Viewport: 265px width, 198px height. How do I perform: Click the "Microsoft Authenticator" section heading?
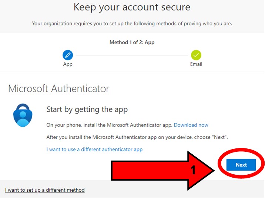point(58,89)
